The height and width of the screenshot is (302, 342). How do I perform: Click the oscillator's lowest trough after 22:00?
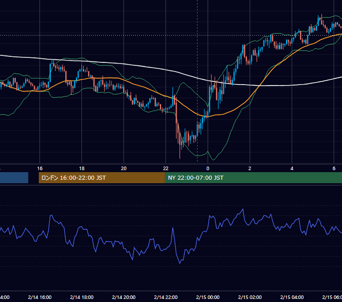(x=180, y=263)
